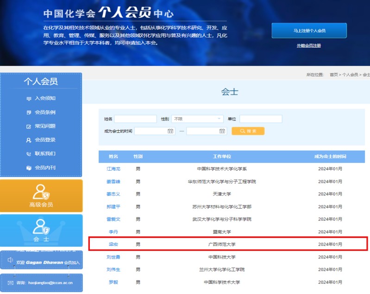Click 个人会员 in breadcrumb
Screen dimensions: 370x294
(350, 75)
